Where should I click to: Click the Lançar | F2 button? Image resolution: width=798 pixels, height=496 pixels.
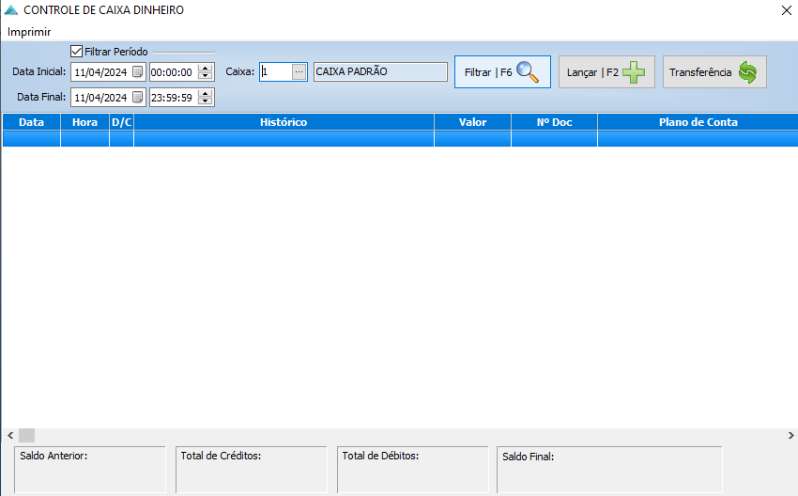(606, 71)
